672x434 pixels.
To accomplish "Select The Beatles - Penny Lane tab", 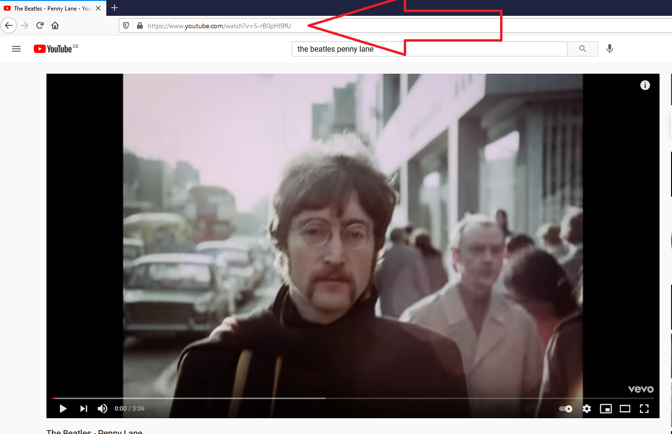I will 53,8.
